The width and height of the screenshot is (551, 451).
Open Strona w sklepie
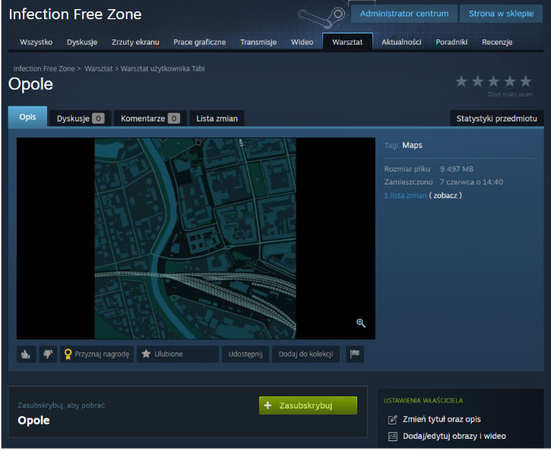501,14
